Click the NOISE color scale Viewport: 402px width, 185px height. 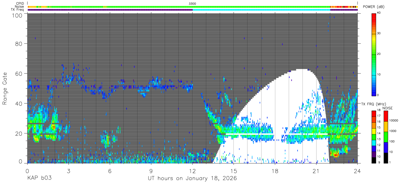(x=386, y=136)
